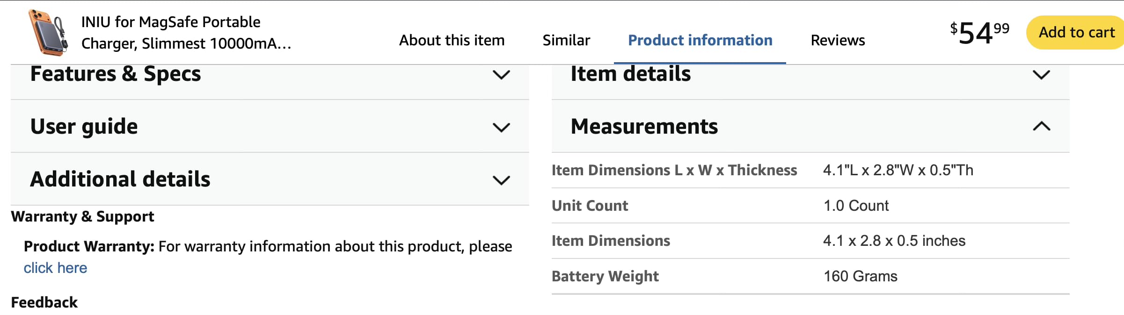
Task: Open the Additional details section heading
Action: pos(120,179)
